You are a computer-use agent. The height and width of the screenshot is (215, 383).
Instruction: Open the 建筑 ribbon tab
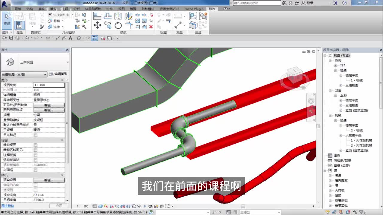point(18,9)
